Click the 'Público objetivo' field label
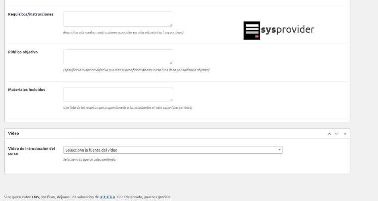 coord(23,52)
